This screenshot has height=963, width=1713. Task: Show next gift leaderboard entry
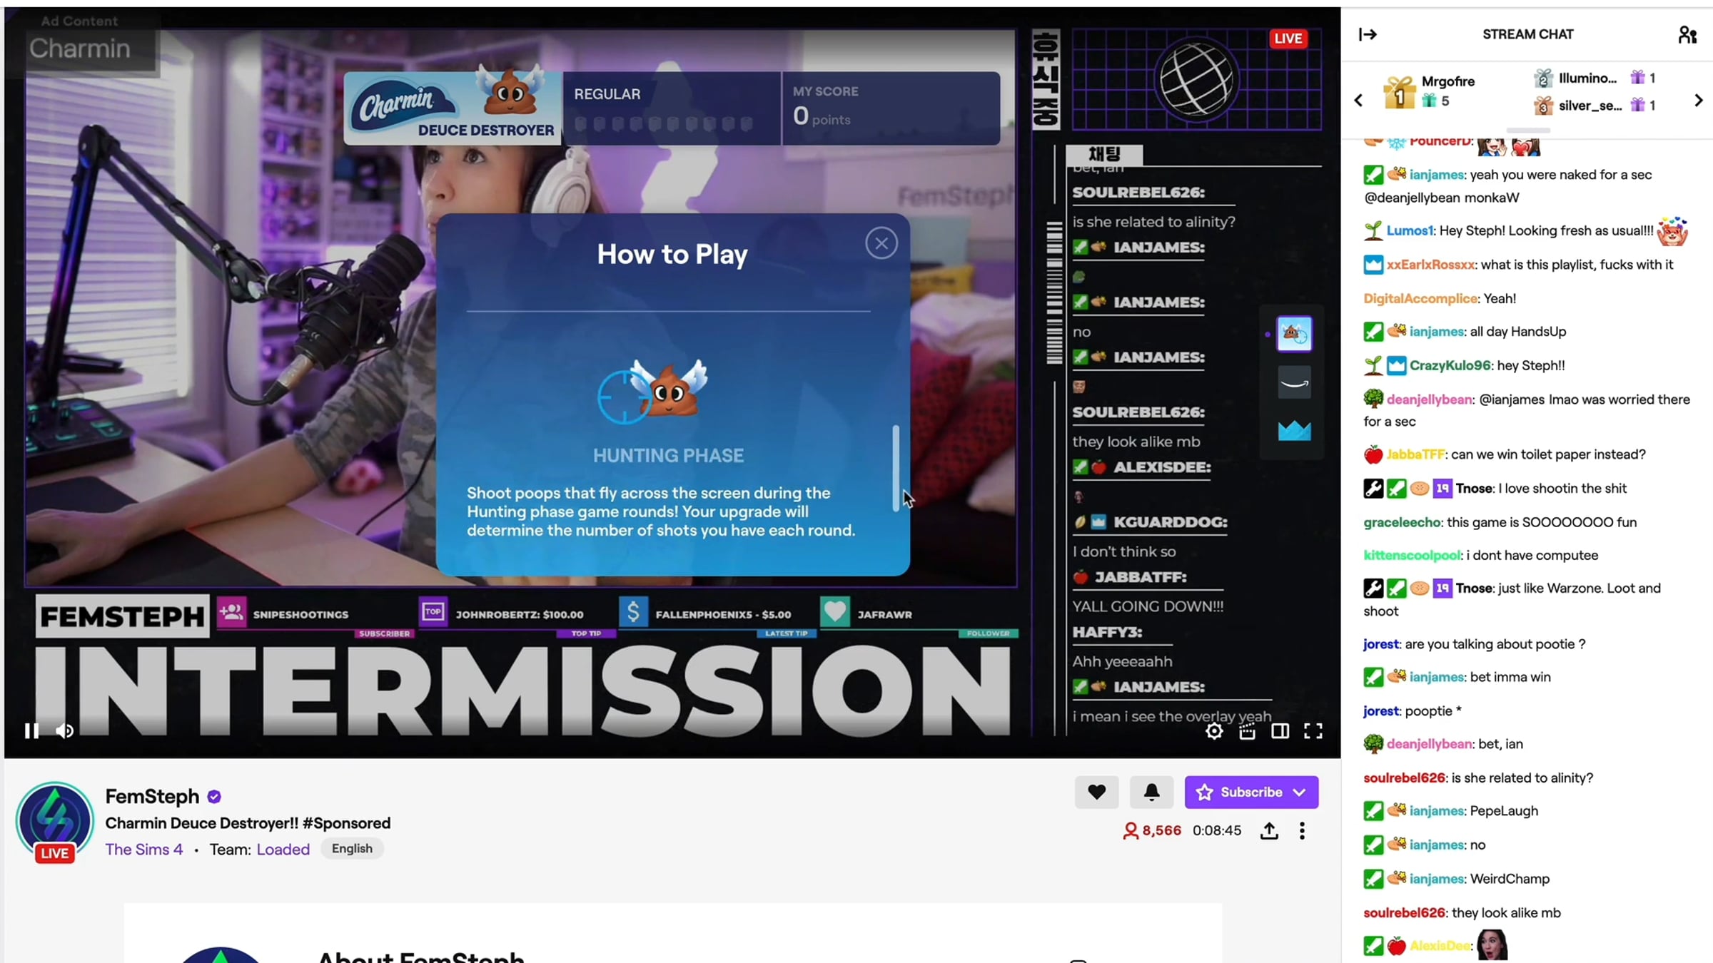pos(1698,101)
